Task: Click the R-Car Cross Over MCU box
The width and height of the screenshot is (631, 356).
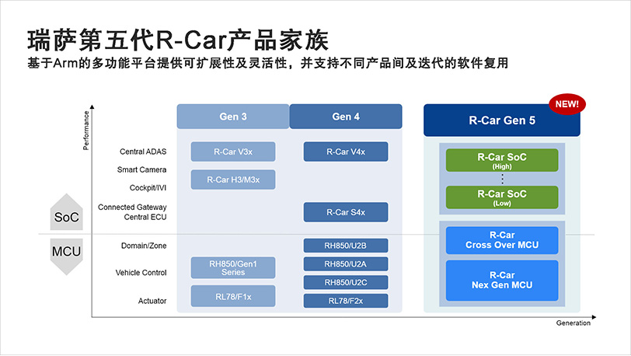Action: [x=502, y=240]
